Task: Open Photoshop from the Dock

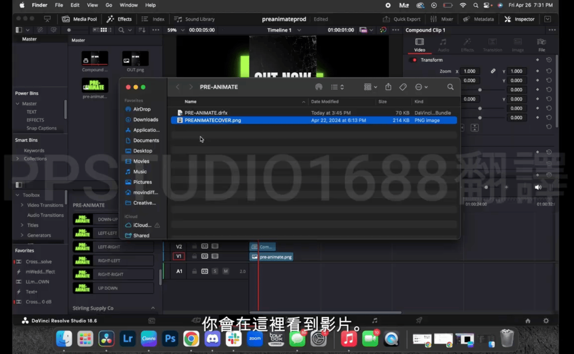Action: (170, 339)
